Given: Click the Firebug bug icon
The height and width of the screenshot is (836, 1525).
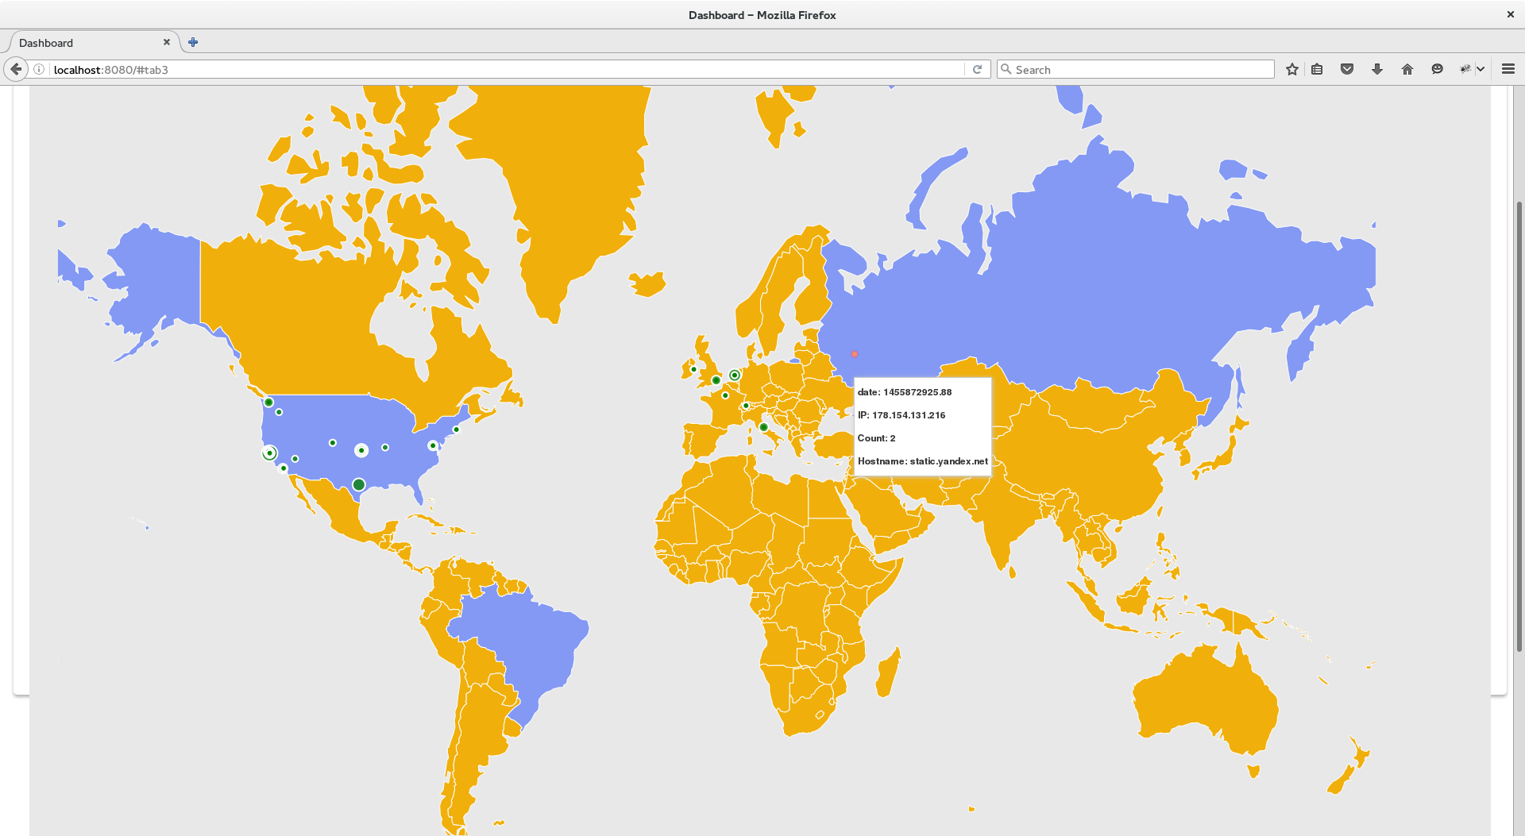Looking at the screenshot, I should pos(1465,69).
